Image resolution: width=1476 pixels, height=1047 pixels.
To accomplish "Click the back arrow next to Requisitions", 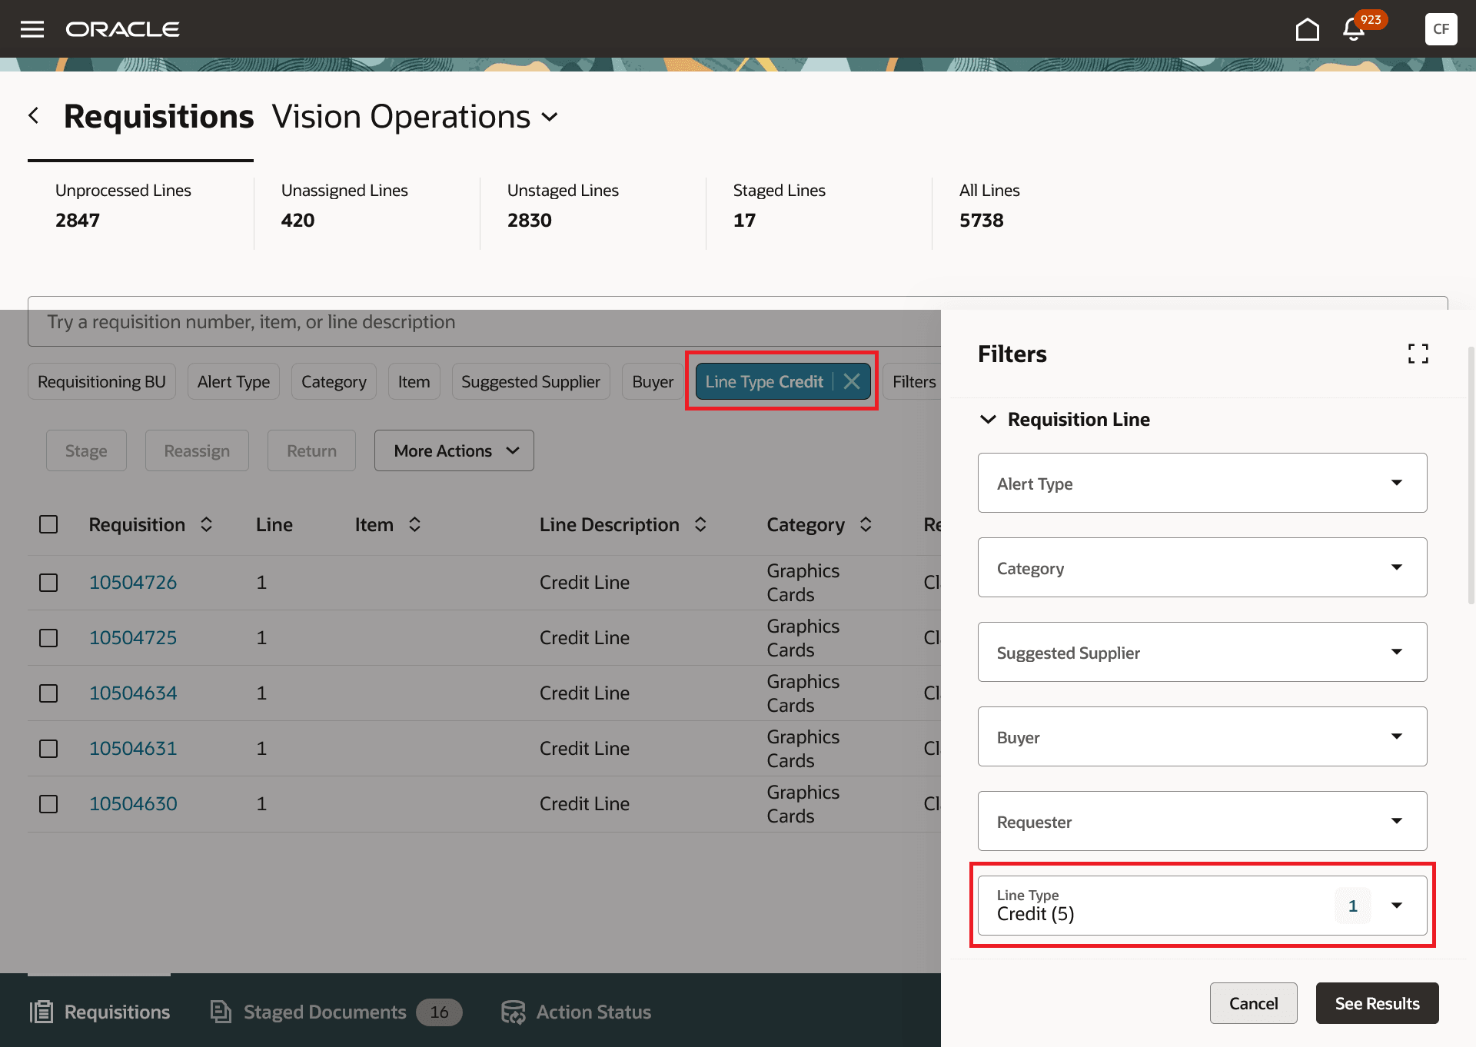I will (34, 115).
